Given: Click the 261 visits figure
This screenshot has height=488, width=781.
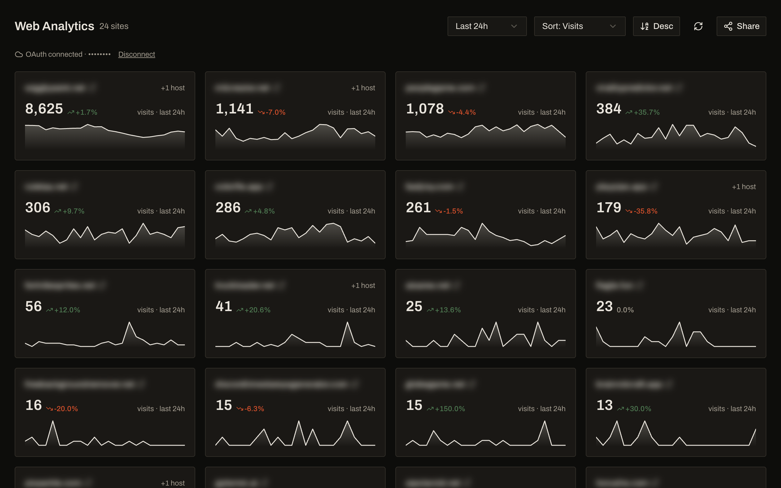Looking at the screenshot, I should pos(418,208).
